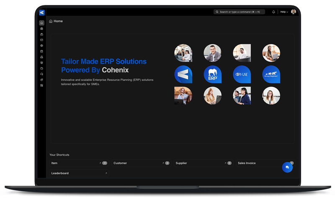
Task: Click the magnifier icon in the search bar
Action: coord(217,12)
